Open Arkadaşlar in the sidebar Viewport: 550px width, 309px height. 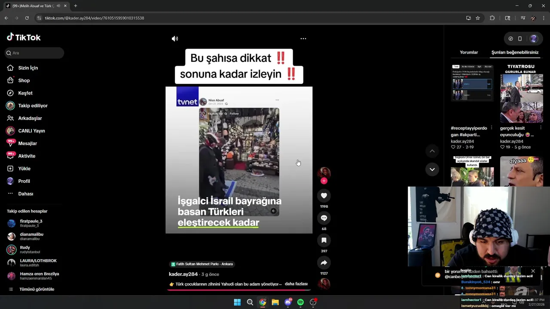30,118
